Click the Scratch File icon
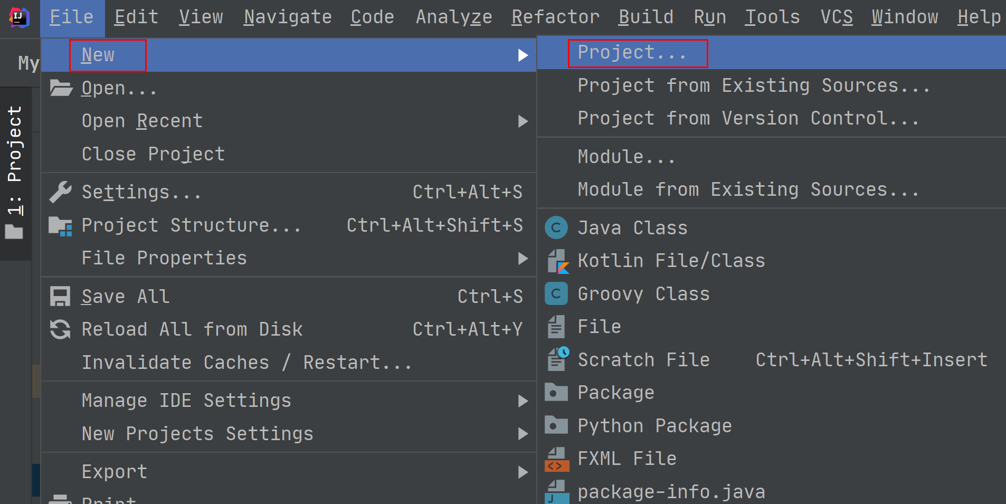The image size is (1006, 504). (557, 359)
